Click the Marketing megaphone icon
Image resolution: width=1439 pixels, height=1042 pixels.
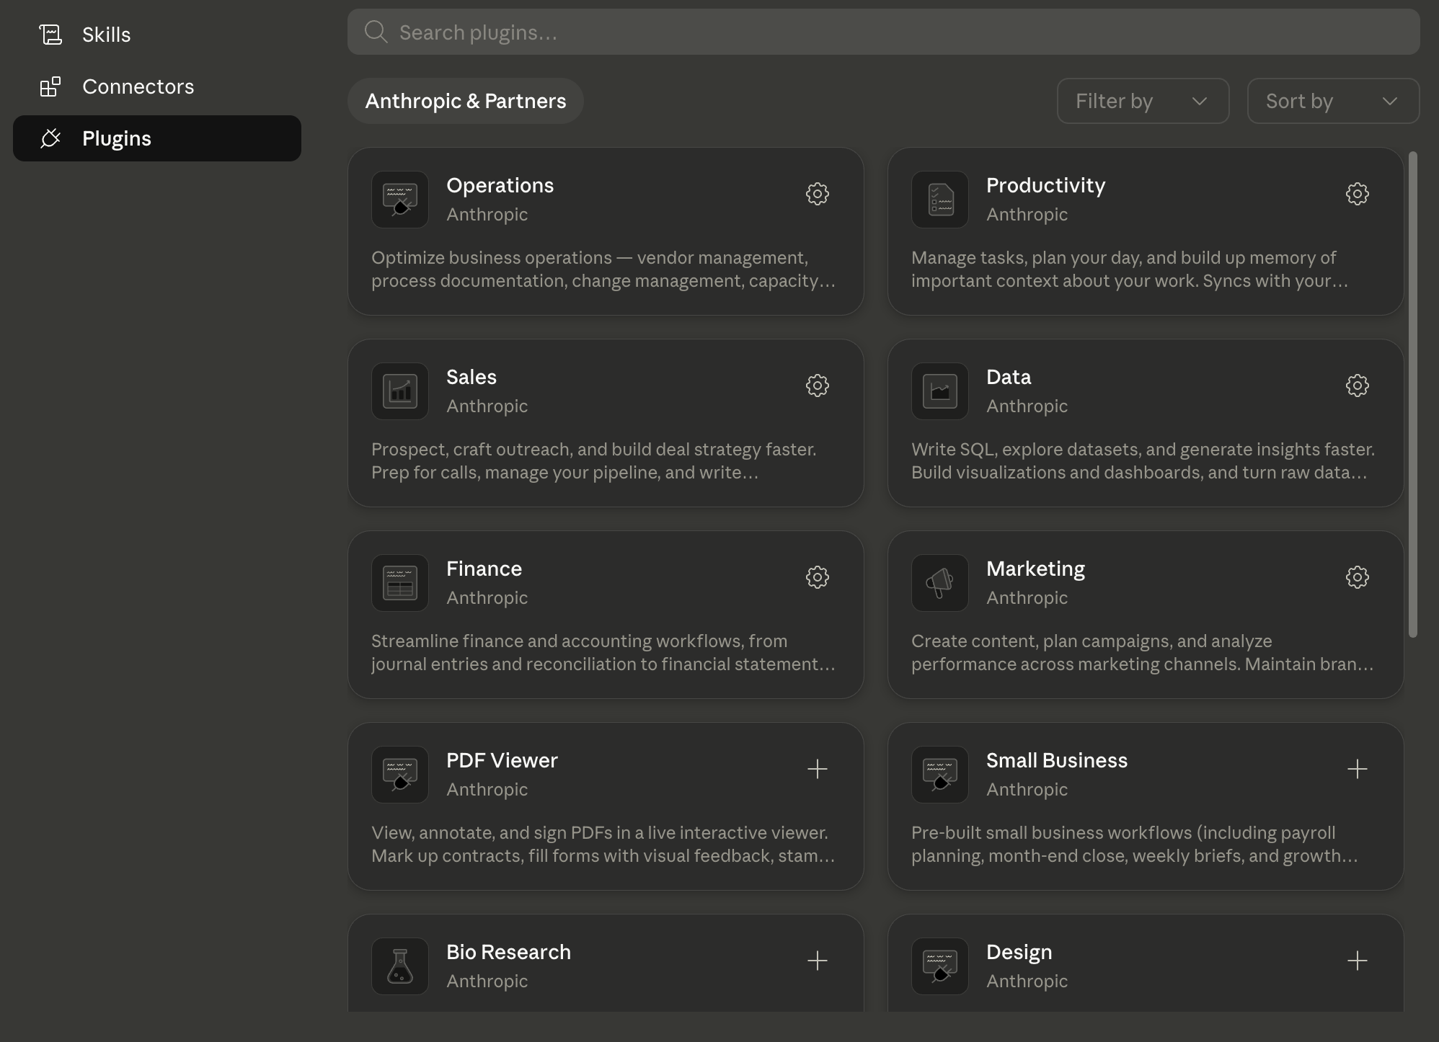pyautogui.click(x=940, y=583)
